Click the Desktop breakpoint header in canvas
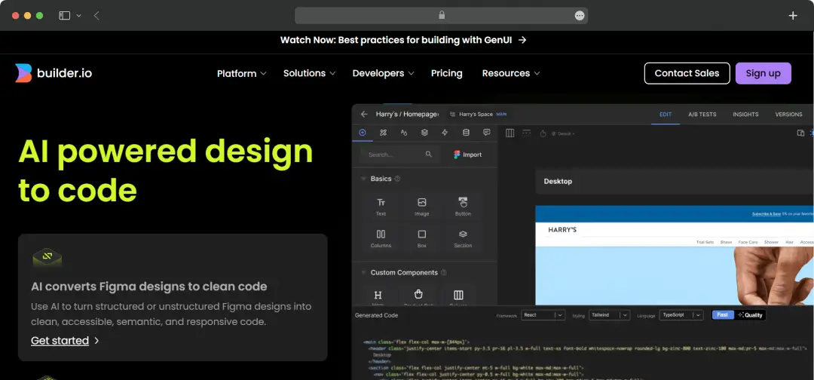The width and height of the screenshot is (814, 380). pyautogui.click(x=675, y=181)
